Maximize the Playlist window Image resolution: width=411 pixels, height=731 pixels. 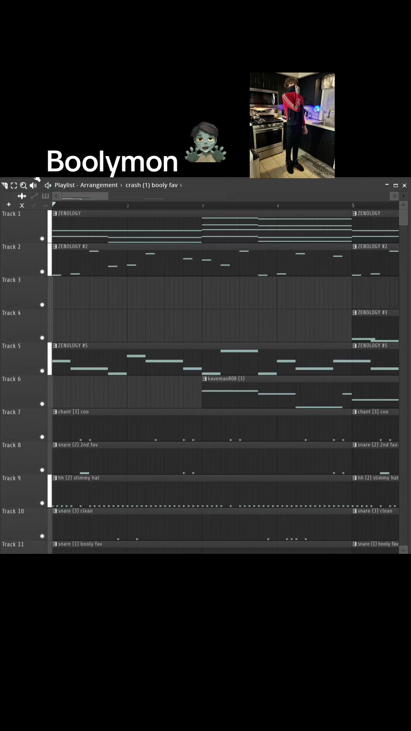point(396,185)
